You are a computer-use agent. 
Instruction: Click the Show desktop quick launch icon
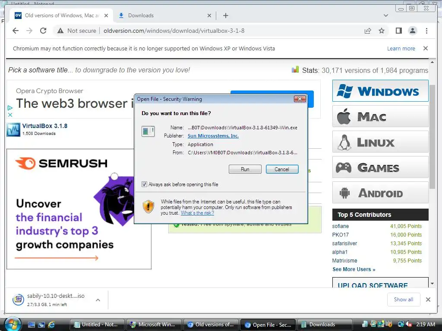click(32, 325)
